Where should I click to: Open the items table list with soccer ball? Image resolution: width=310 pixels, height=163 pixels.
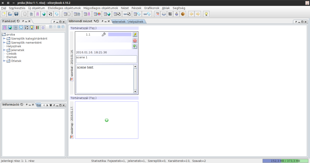click(117, 14)
